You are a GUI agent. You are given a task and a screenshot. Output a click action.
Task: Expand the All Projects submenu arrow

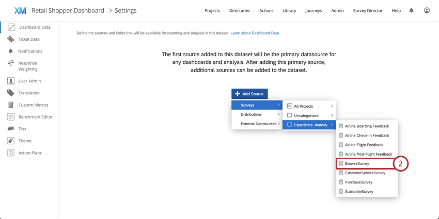pos(332,106)
